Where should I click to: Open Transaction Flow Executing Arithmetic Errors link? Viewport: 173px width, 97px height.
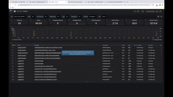tap(45, 77)
